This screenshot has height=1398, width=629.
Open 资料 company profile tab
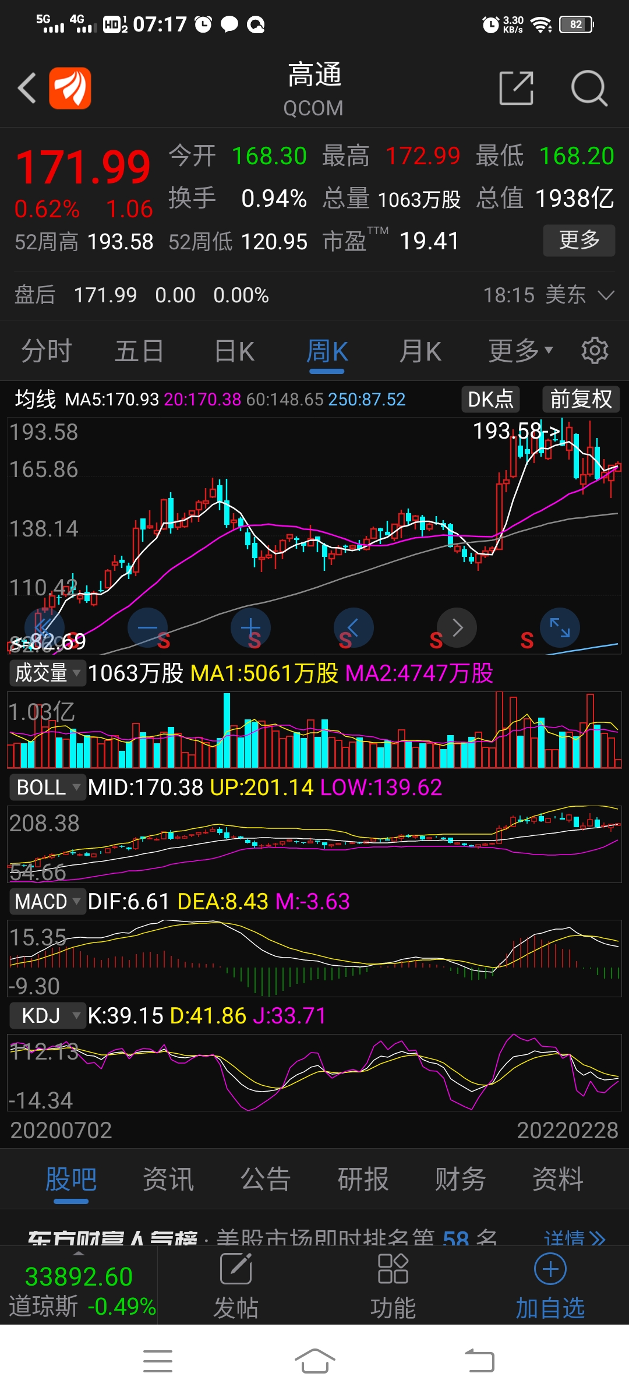557,1179
